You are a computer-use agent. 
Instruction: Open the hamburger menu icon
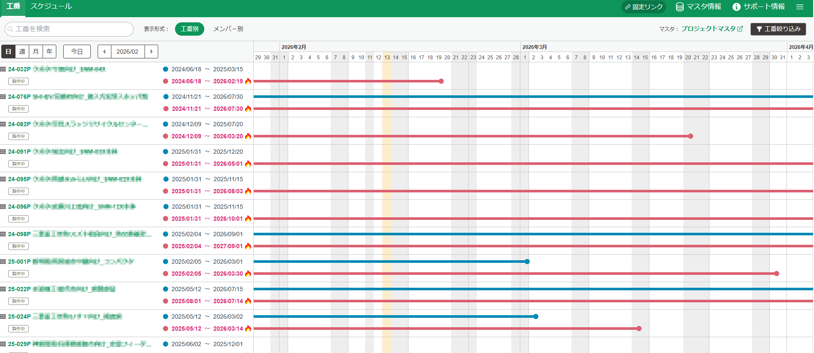pos(799,7)
